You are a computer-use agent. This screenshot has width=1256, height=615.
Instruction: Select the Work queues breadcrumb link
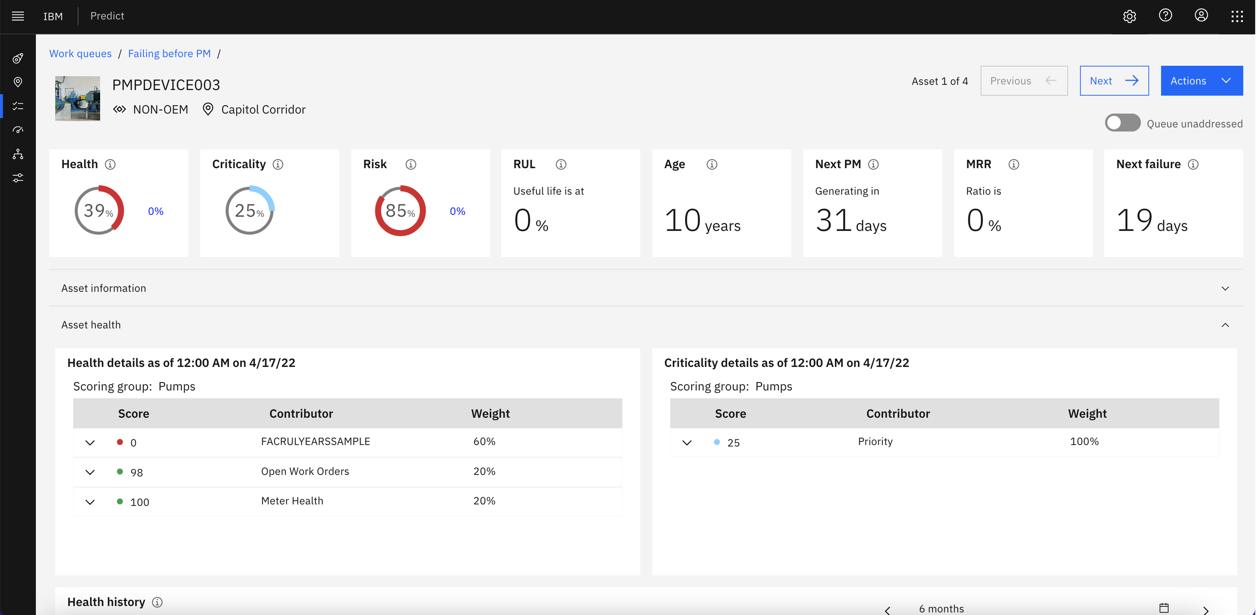79,53
